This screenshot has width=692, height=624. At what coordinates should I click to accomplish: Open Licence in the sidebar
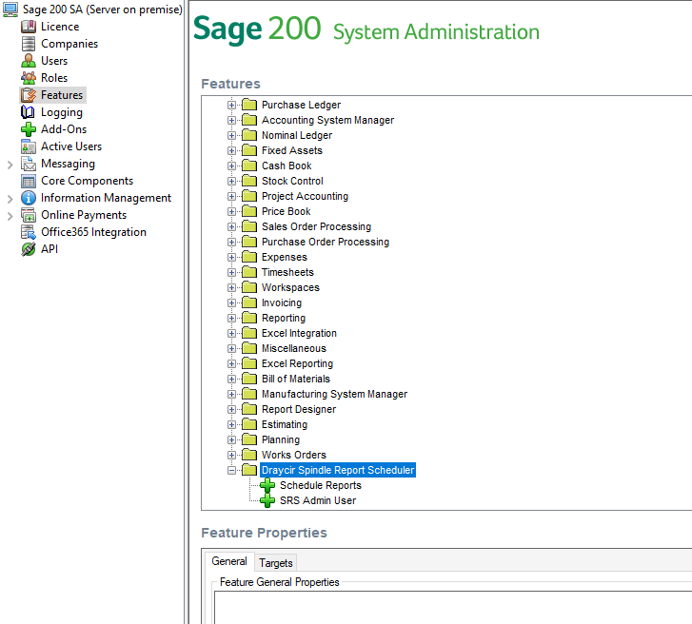pyautogui.click(x=60, y=27)
